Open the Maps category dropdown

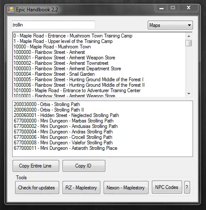170,25
